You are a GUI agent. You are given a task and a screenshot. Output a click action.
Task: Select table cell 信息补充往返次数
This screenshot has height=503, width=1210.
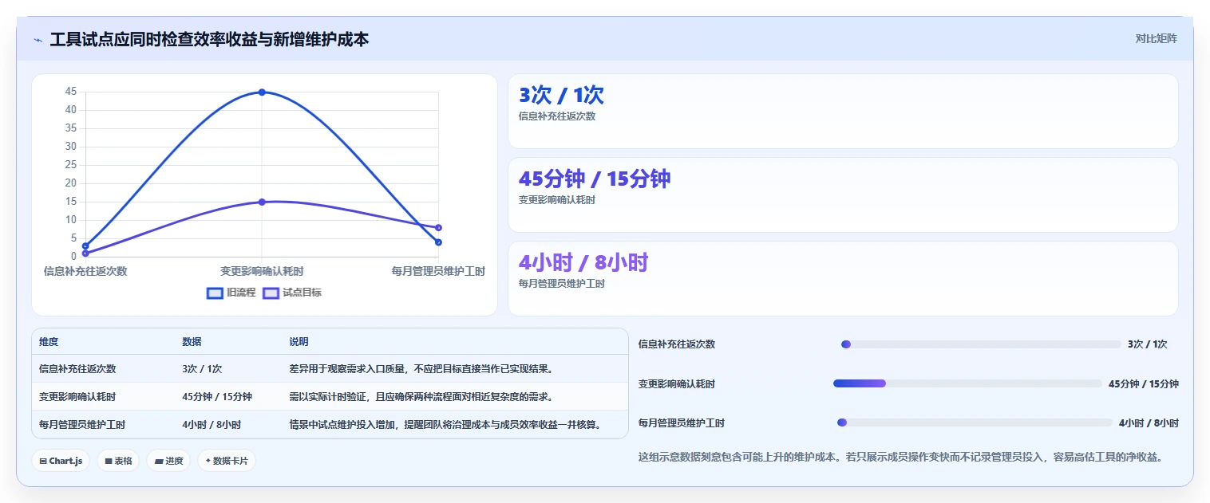click(77, 369)
